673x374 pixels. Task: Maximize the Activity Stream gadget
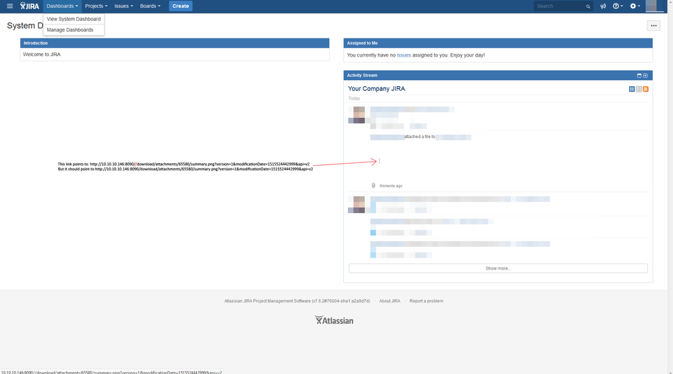pyautogui.click(x=639, y=75)
